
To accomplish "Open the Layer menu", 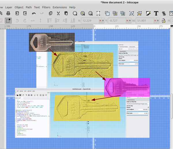I will (x=9, y=7).
